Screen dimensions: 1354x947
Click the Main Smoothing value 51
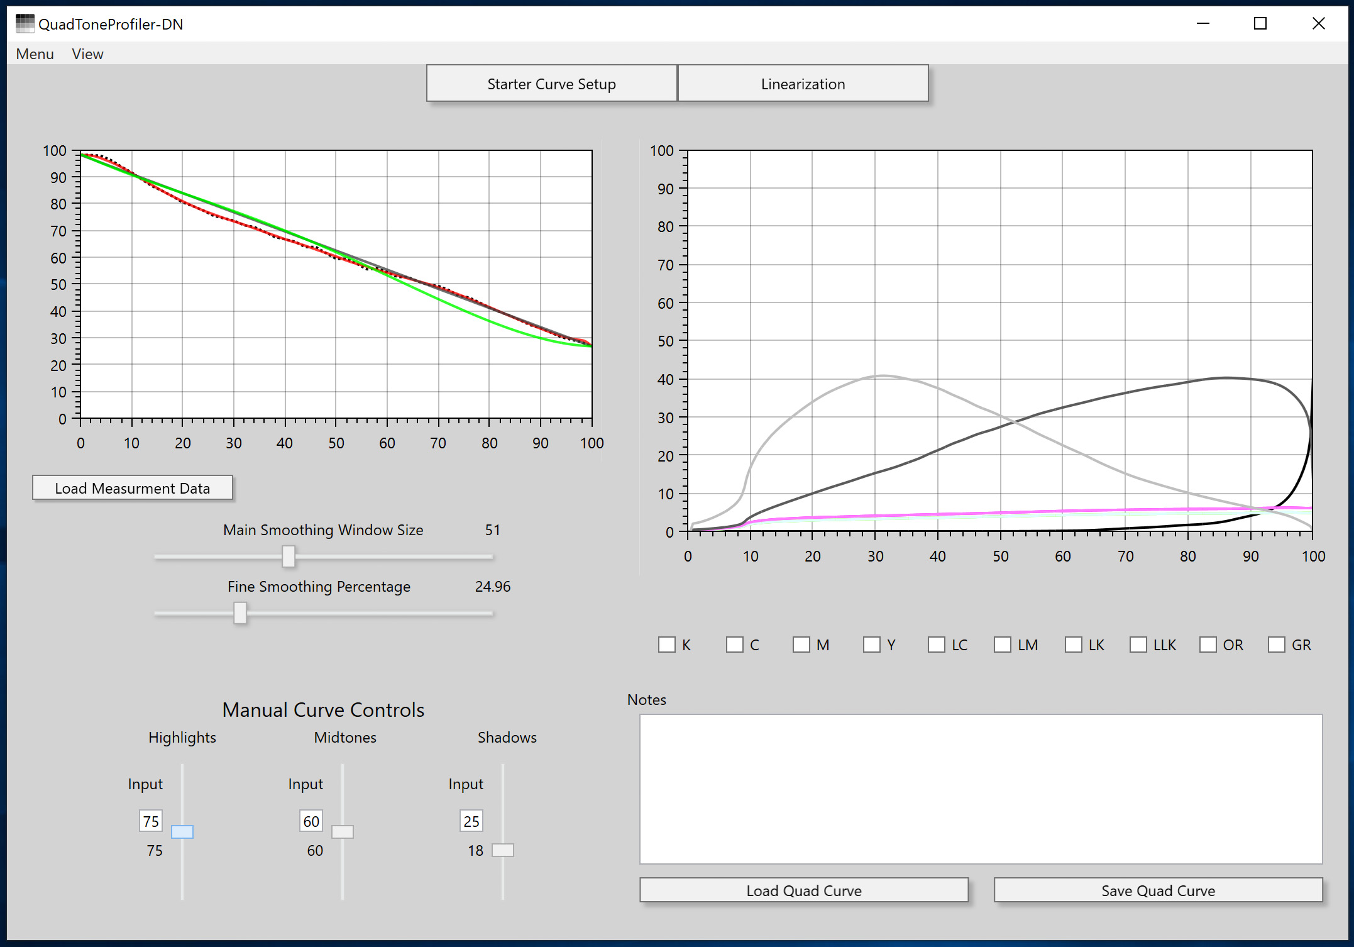click(x=493, y=530)
